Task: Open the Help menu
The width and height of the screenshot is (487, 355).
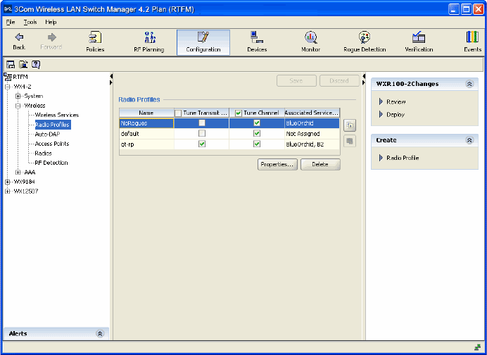Action: pyautogui.click(x=51, y=23)
